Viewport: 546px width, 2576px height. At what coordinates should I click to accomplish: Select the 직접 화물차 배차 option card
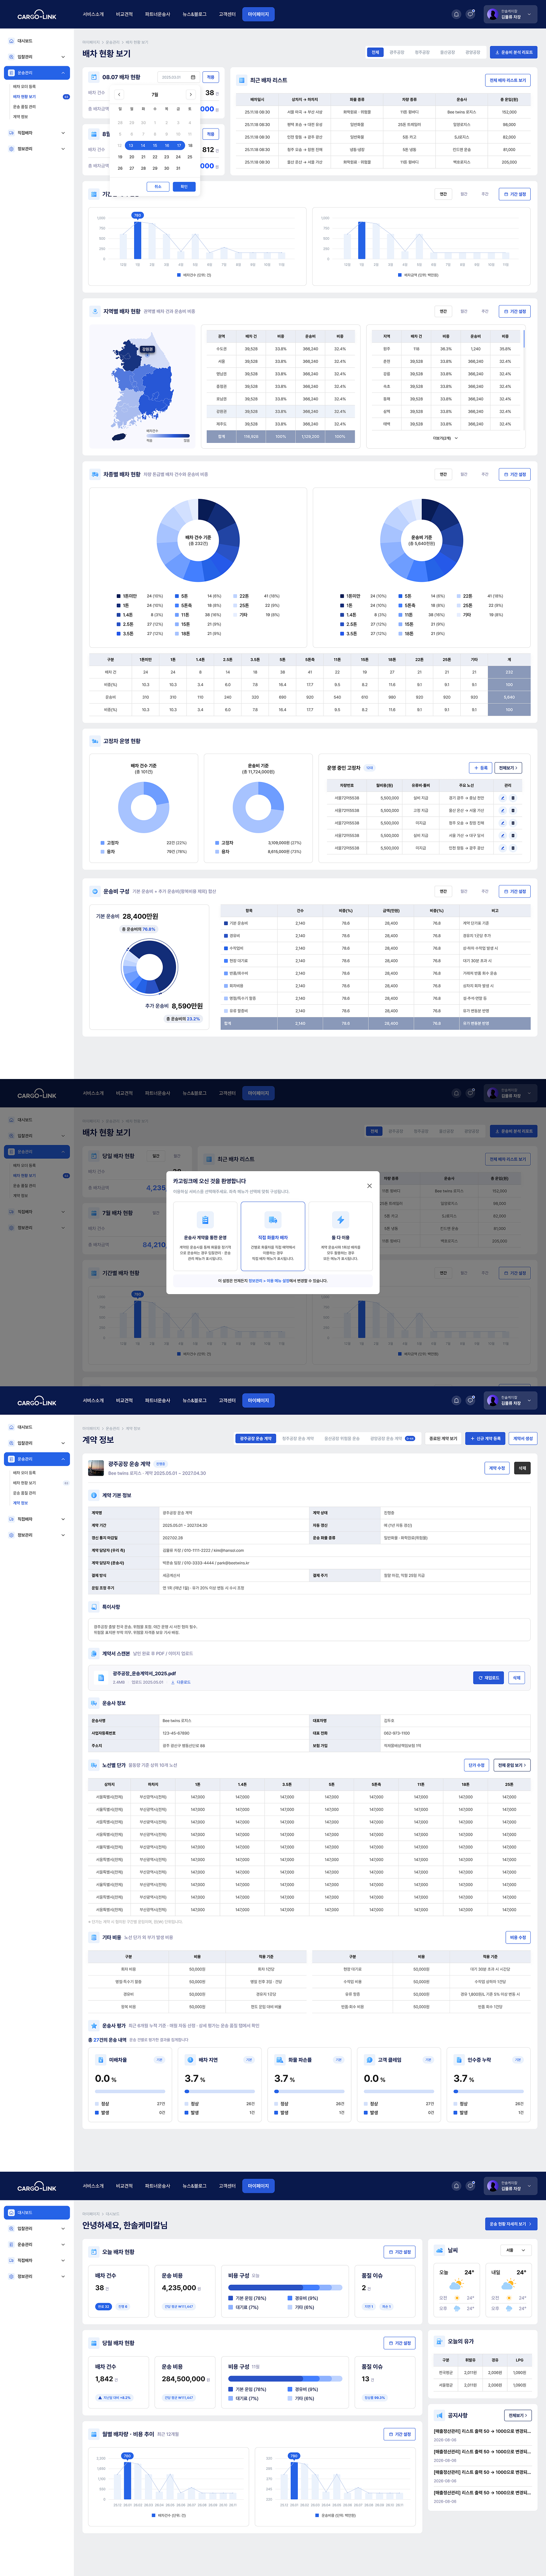[273, 1236]
